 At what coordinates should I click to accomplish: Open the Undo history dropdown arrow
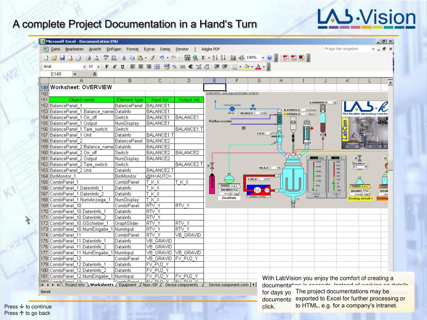167,57
